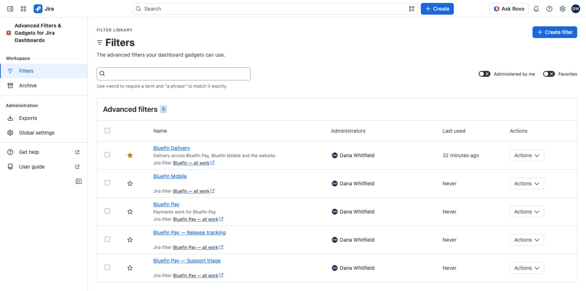
Task: Check the Bluefin Pay row checkbox
Action: [x=107, y=211]
